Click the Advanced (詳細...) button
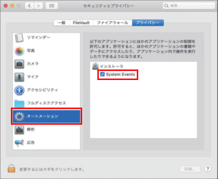The width and height of the screenshot is (218, 179). tap(190, 169)
